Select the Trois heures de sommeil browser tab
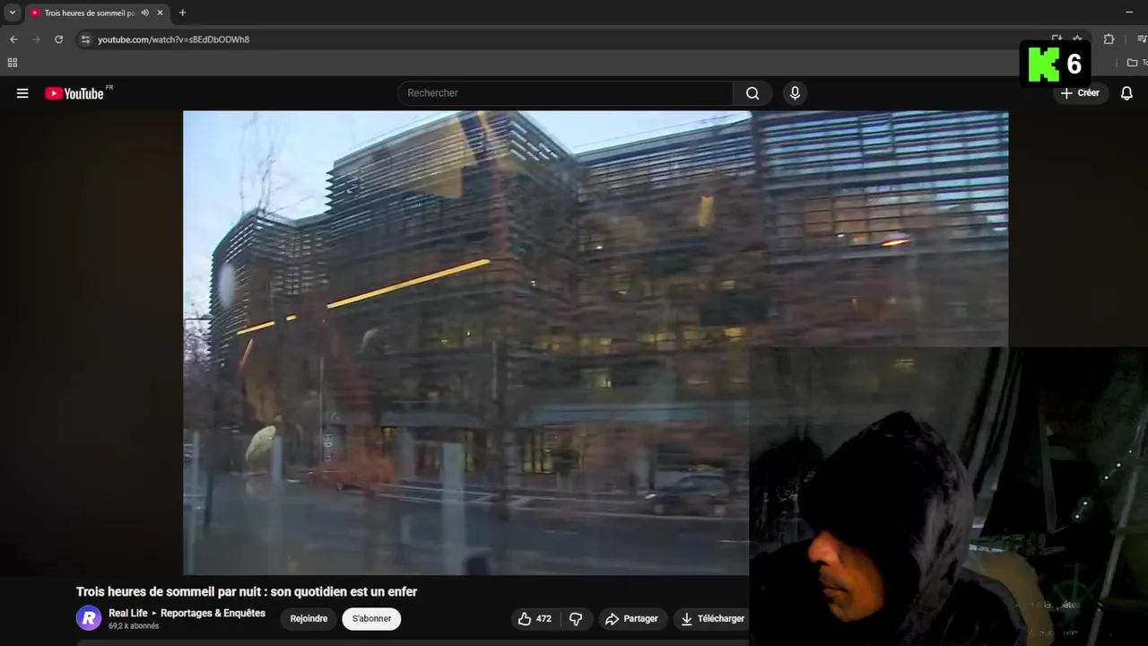The image size is (1148, 646). tap(96, 13)
